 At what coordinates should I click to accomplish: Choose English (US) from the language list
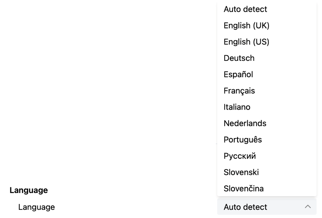tap(267, 42)
